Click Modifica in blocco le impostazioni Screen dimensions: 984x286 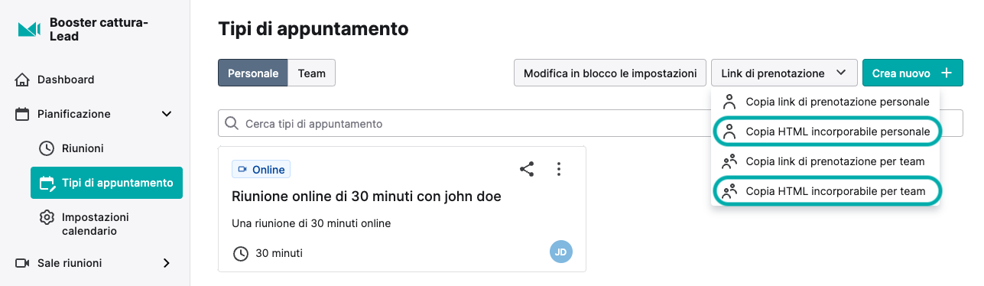coord(610,73)
